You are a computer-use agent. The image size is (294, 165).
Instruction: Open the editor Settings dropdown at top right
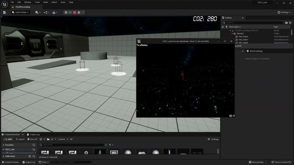point(284,12)
